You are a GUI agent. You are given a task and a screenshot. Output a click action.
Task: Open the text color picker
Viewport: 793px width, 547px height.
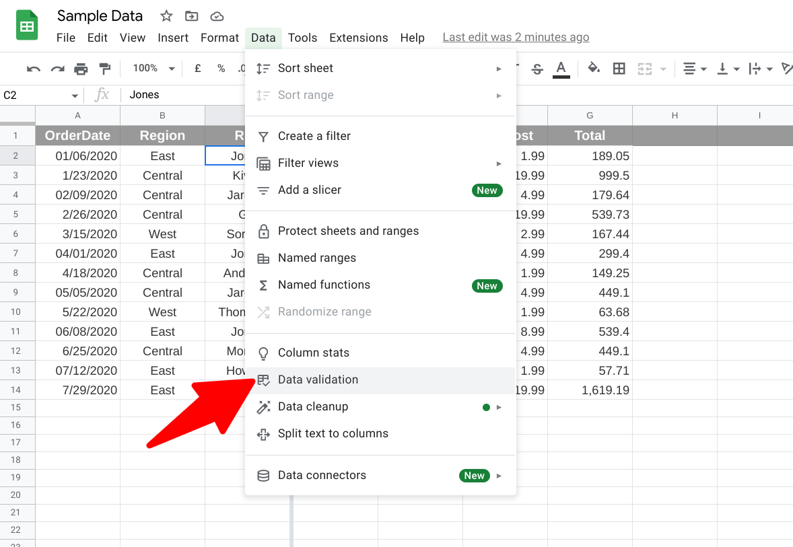click(x=561, y=68)
